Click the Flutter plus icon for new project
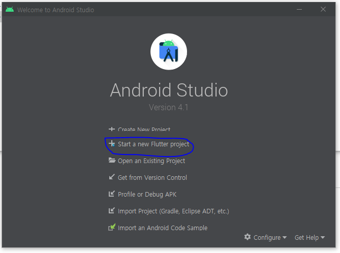The height and width of the screenshot is (253, 340). (x=112, y=143)
